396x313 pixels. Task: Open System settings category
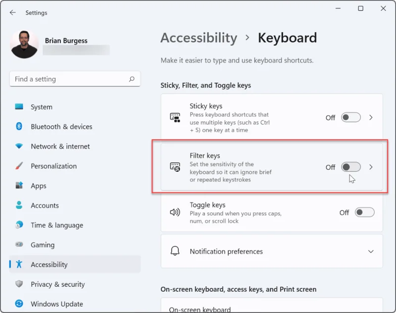pos(75,107)
